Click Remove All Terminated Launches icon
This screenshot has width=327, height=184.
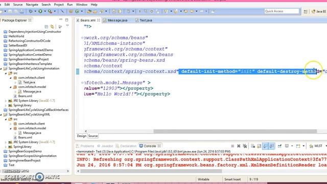tap(245, 146)
